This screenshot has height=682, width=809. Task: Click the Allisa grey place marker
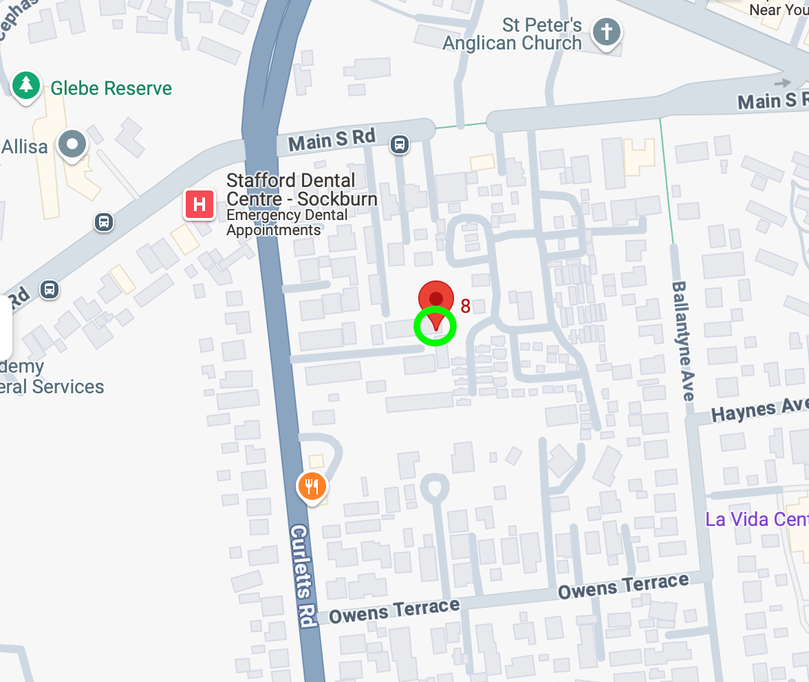click(x=72, y=145)
